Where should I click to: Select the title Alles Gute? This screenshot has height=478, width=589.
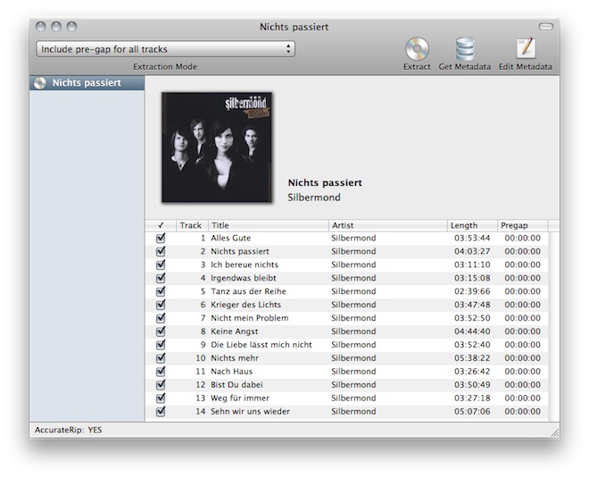[x=230, y=238]
